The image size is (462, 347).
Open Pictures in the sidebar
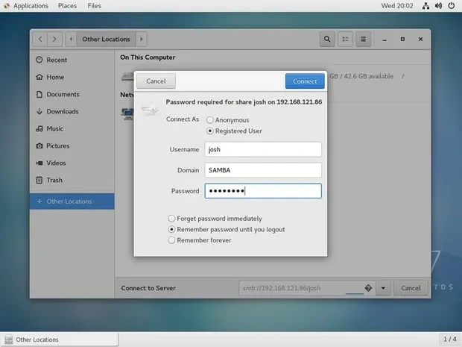click(x=72, y=146)
